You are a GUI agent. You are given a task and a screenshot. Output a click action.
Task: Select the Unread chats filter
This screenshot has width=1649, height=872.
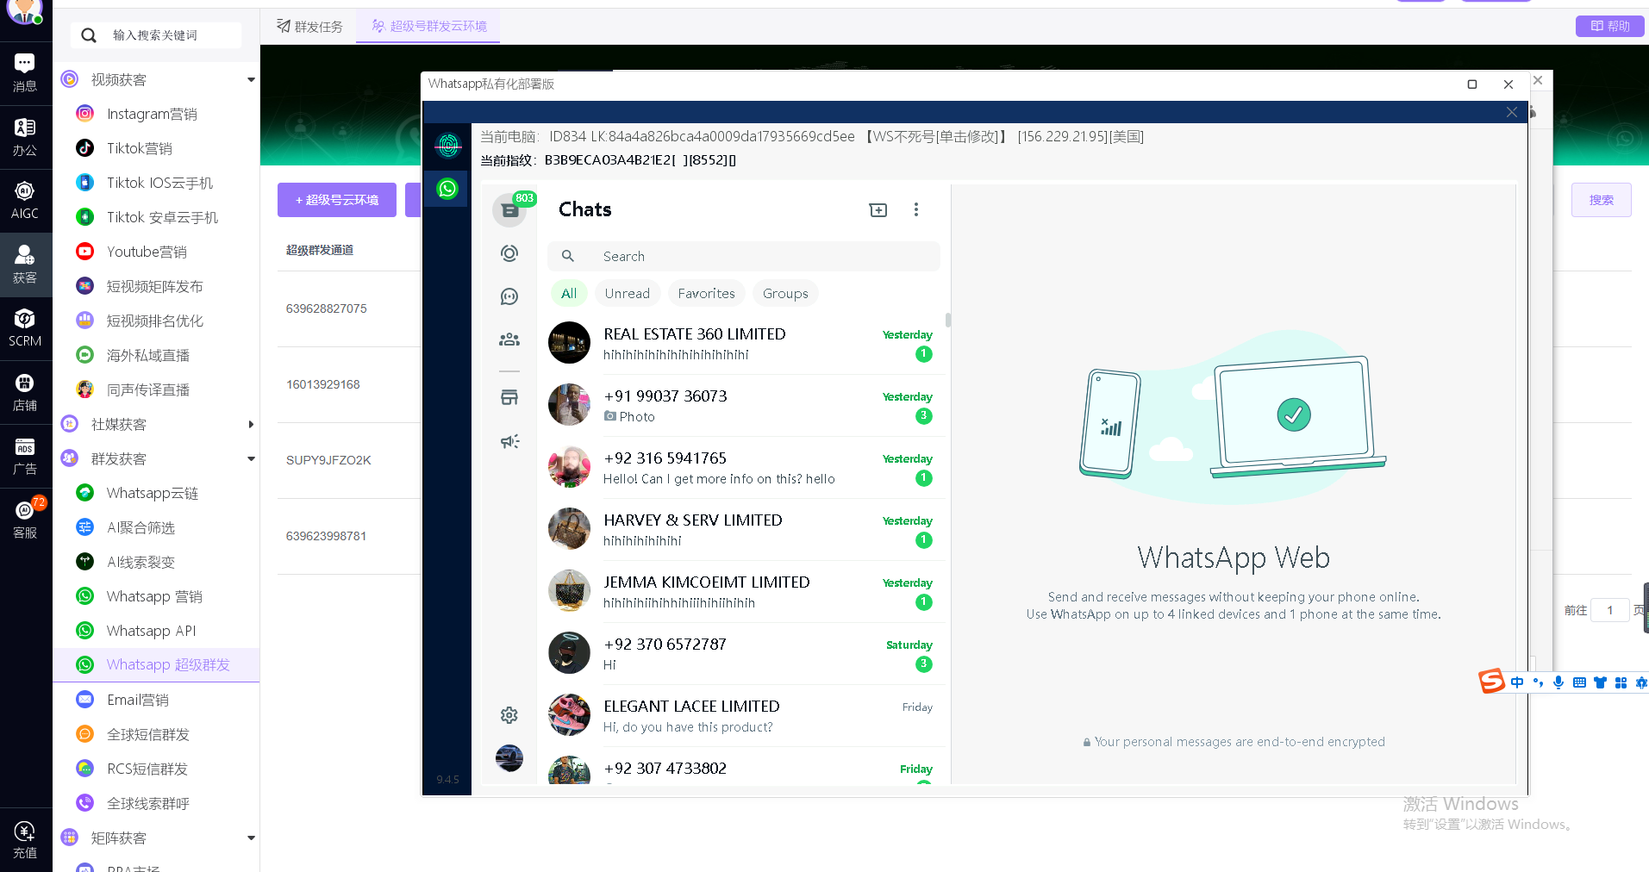coord(628,294)
